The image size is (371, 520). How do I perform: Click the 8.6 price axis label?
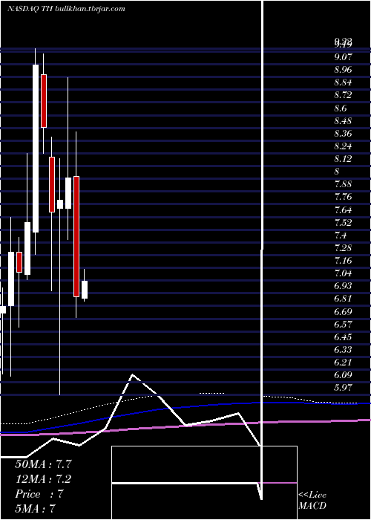(x=341, y=108)
